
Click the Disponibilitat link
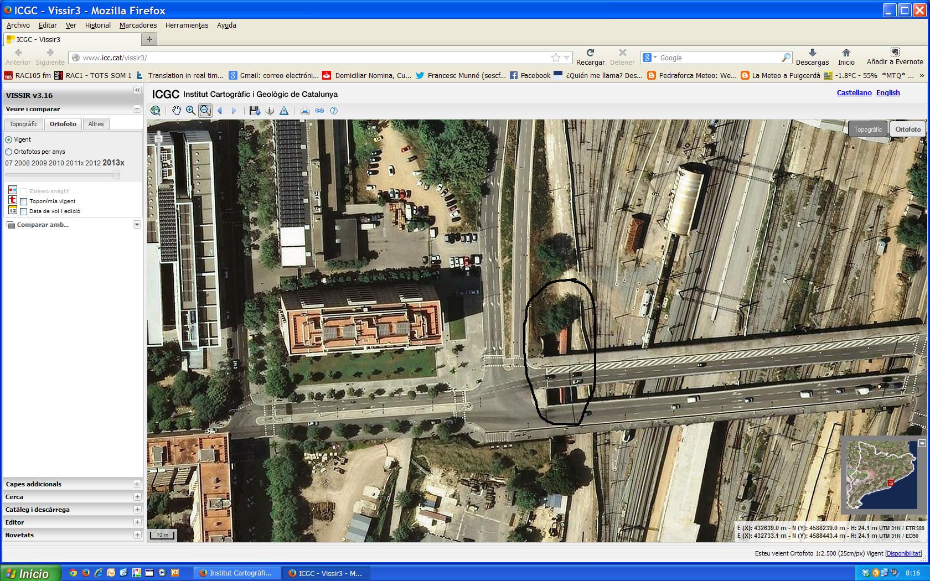905,553
